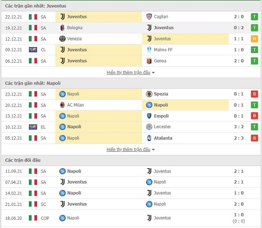Click the AC Milan crest icon

click(63, 105)
